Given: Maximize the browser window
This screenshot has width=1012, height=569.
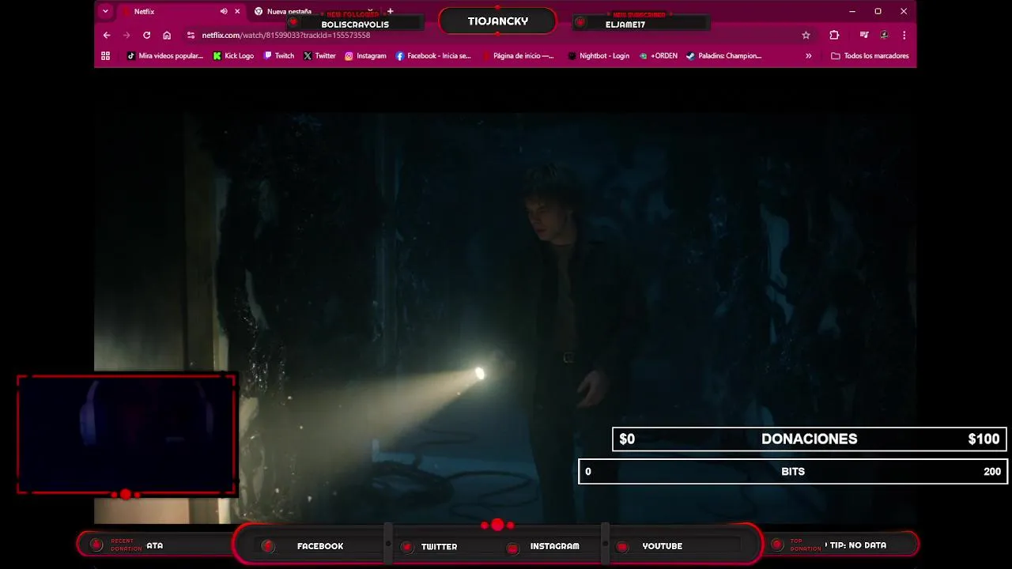Looking at the screenshot, I should [x=878, y=11].
